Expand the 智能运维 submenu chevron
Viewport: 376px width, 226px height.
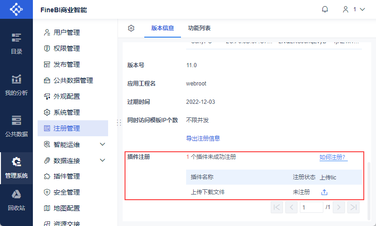pyautogui.click(x=102, y=144)
